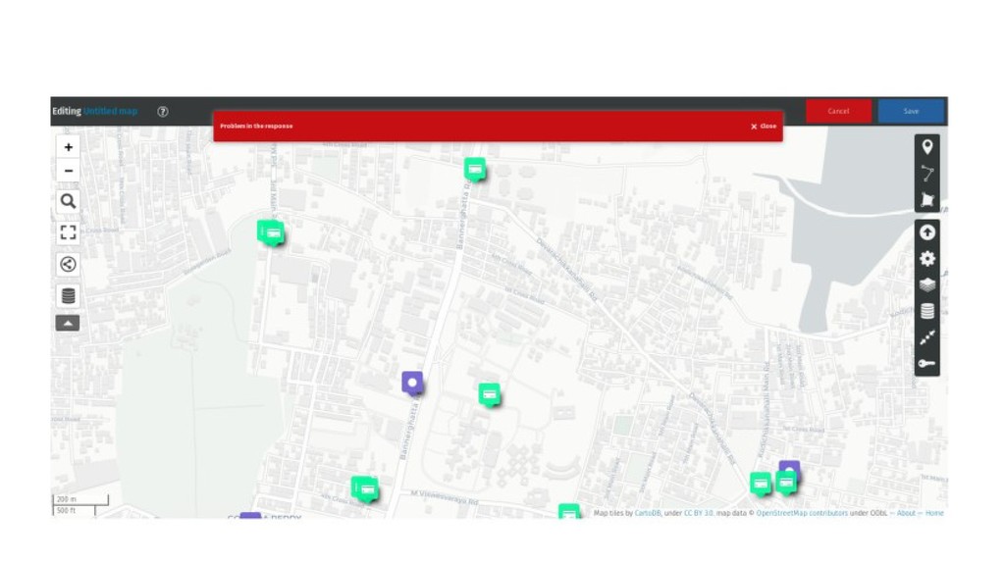Open the Home link in the attribution

[x=934, y=513]
